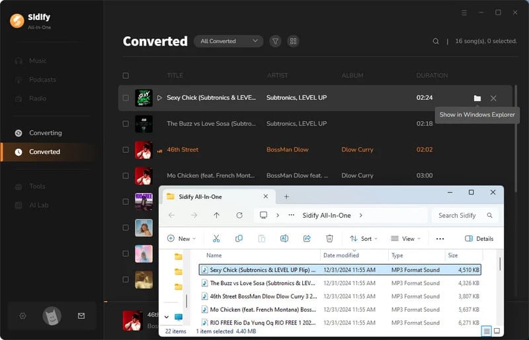Play the Sexy Chick track
Viewport: 529px width, 340px height.
159,98
